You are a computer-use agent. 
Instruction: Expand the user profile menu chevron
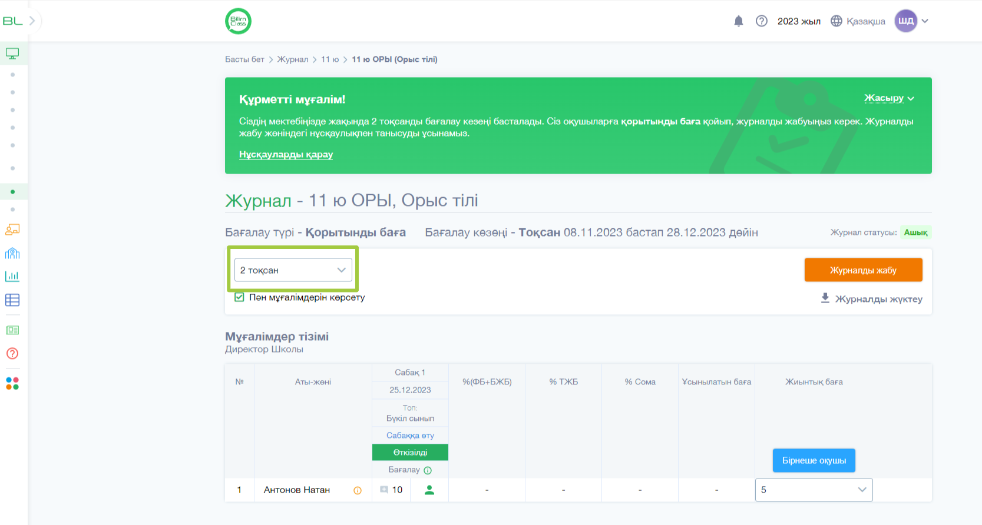(925, 21)
